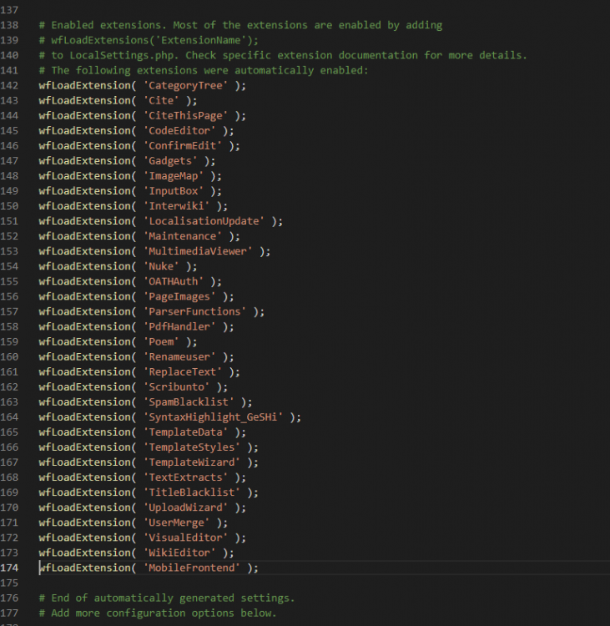Click line number 142 in gutter

9,85
